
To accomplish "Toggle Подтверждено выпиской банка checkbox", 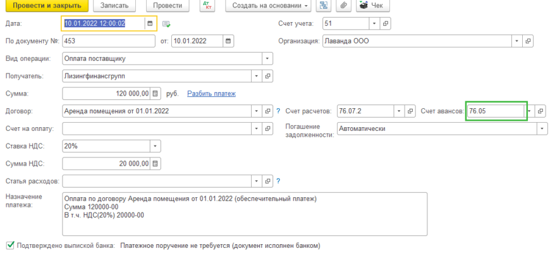I will coord(10,245).
